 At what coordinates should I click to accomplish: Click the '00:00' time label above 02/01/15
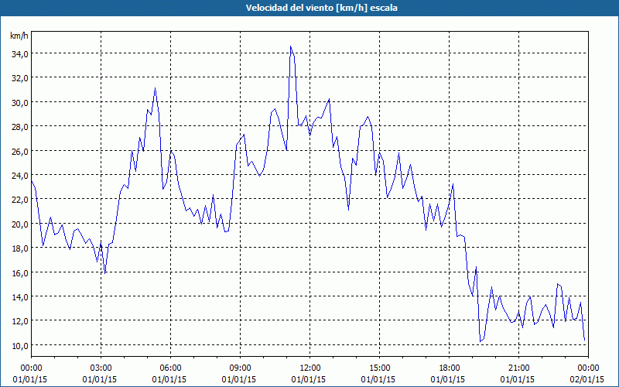click(x=588, y=368)
